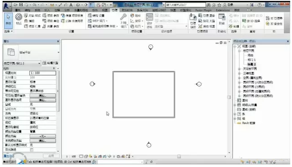Expand the elevations node in project browser
The height and width of the screenshot is (167, 292).
(x=240, y=78)
